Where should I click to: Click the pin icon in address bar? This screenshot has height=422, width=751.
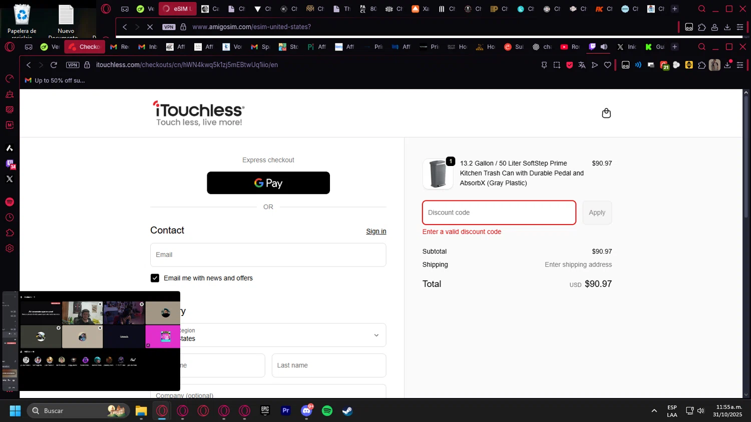click(x=544, y=65)
